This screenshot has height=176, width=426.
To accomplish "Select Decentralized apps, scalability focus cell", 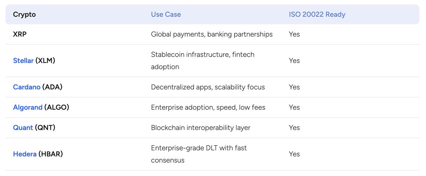I will (x=208, y=87).
